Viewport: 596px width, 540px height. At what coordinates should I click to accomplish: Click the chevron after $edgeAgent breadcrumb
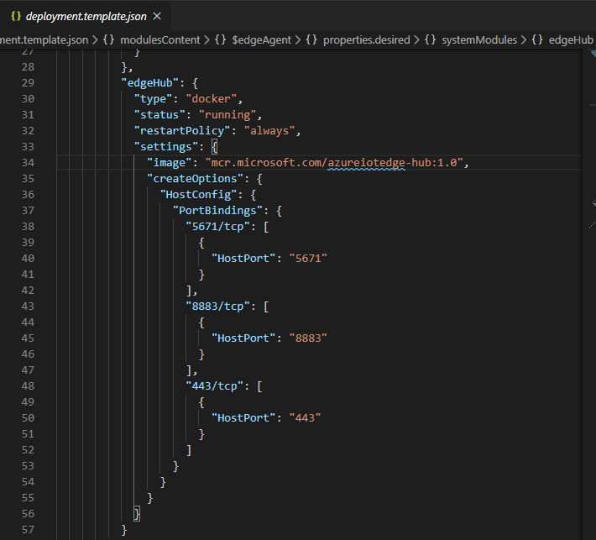pyautogui.click(x=298, y=40)
